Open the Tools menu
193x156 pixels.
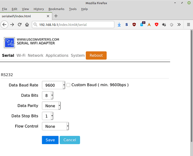(x=73, y=9)
